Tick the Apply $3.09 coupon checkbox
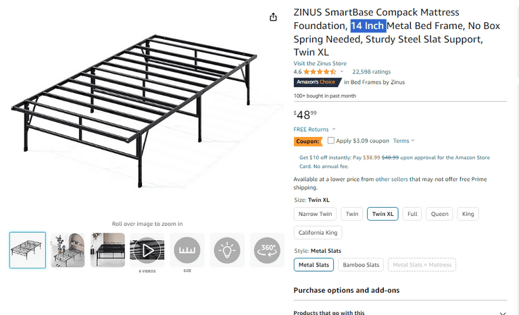 [330, 141]
